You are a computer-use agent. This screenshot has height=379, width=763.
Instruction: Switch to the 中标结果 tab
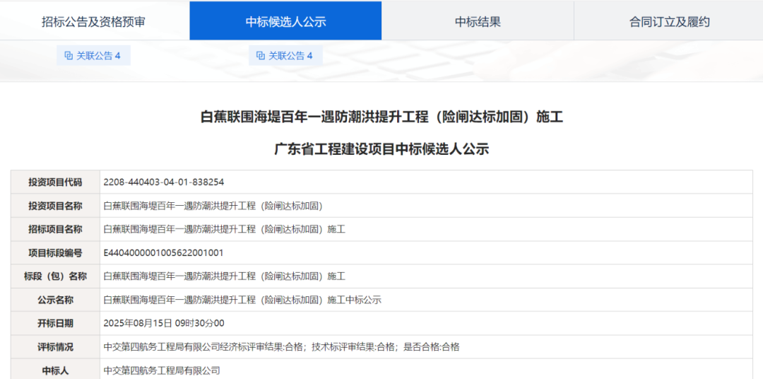click(478, 21)
